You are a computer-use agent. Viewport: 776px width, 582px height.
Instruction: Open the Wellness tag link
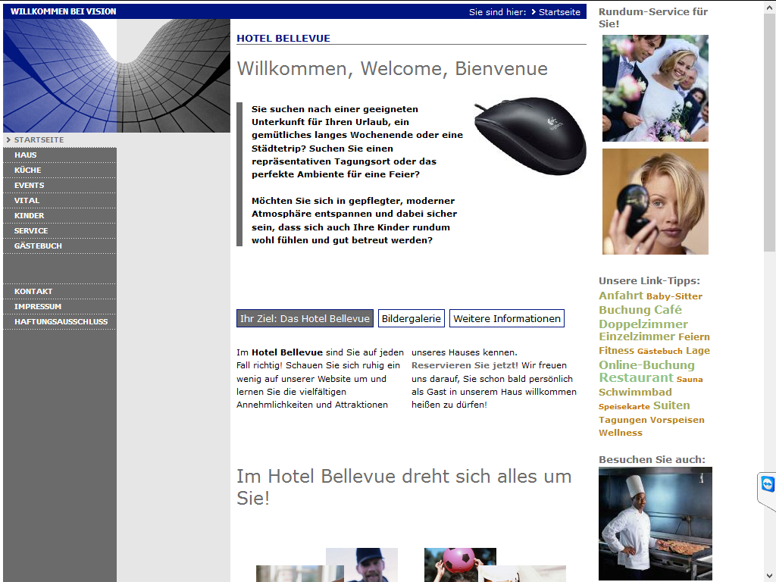(x=621, y=433)
